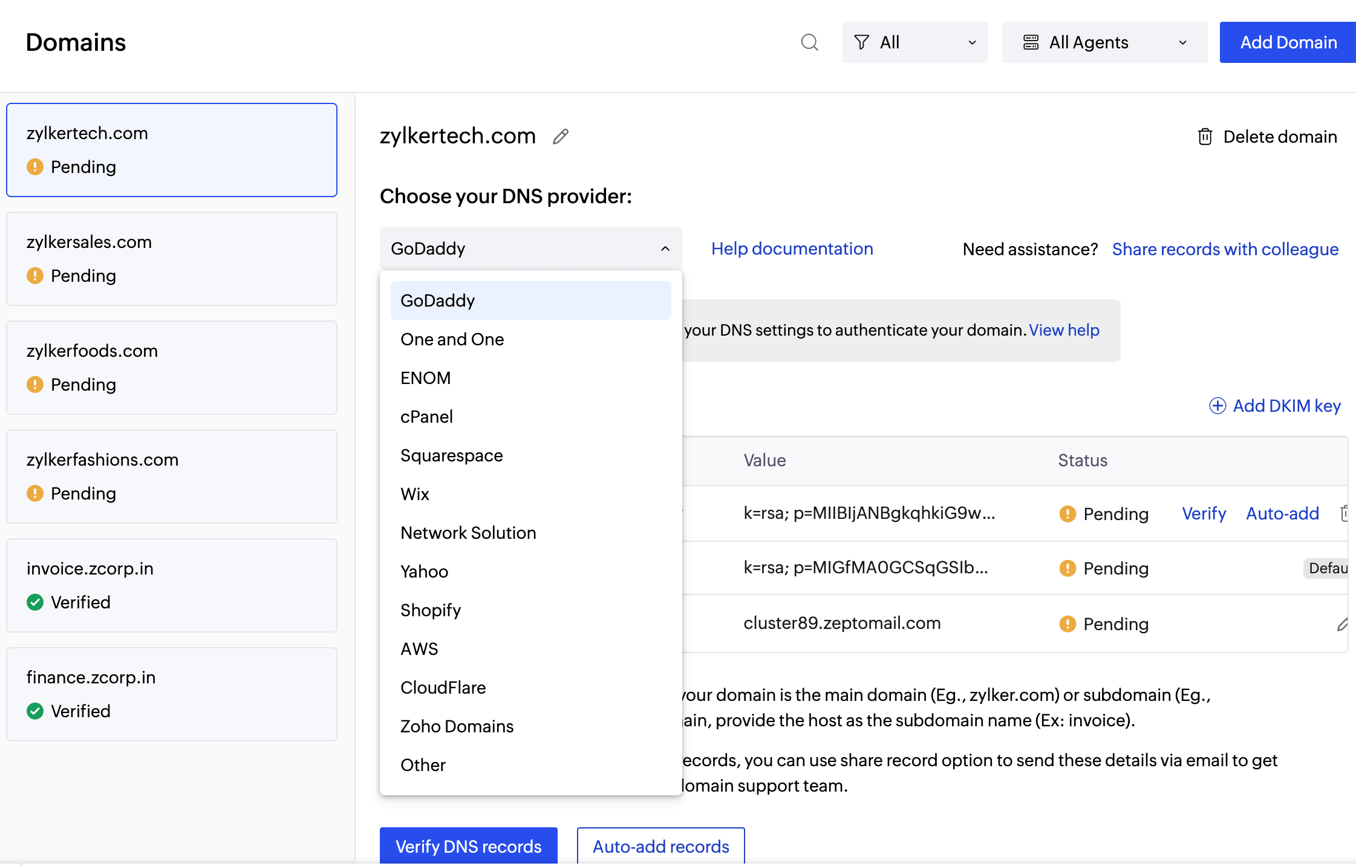Click the pending status icon in the MIGfMA0GCSqGSIb row

[x=1068, y=568]
